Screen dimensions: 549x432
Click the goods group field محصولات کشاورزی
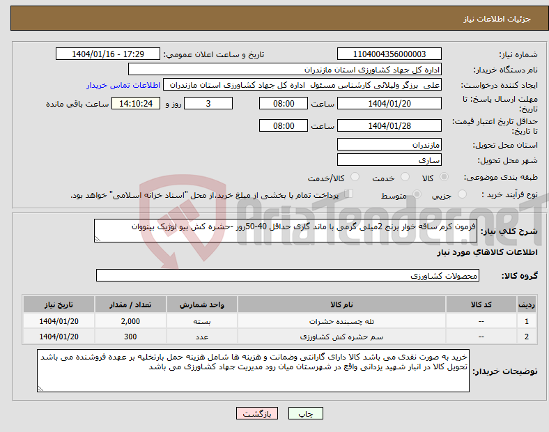click(288, 275)
